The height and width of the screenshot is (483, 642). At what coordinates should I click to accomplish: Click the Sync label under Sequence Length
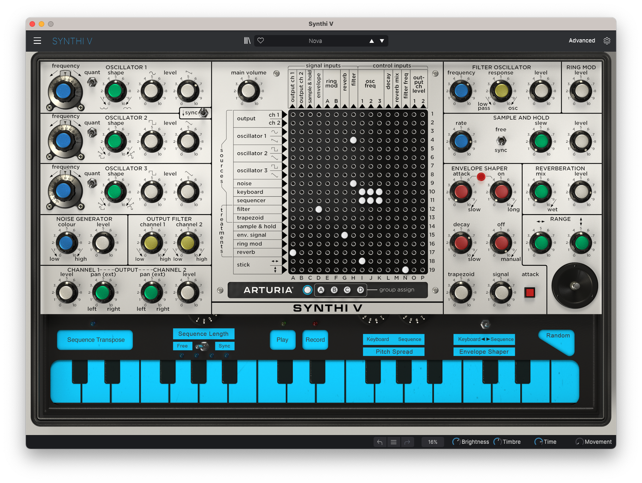pos(225,346)
